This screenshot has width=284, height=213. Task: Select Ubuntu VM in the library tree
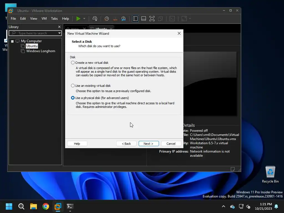tap(32, 46)
